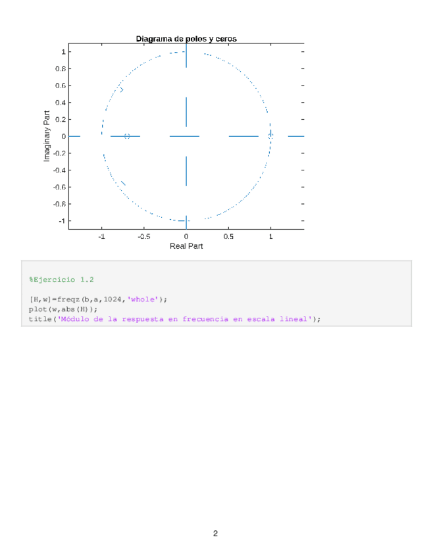The height and width of the screenshot is (558, 431).
Task: Click the 'Real Part' x-axis label
Action: click(x=186, y=246)
